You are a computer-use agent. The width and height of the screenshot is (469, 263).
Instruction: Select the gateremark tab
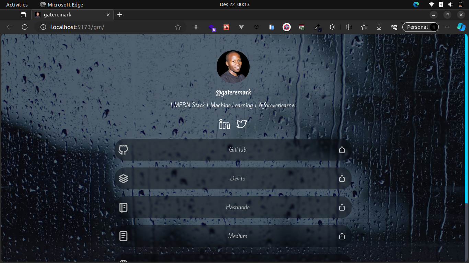coord(72,15)
